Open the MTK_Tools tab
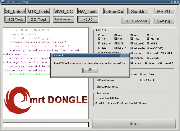Image resolution: width=180 pixels, height=131 pixels. coord(38,11)
